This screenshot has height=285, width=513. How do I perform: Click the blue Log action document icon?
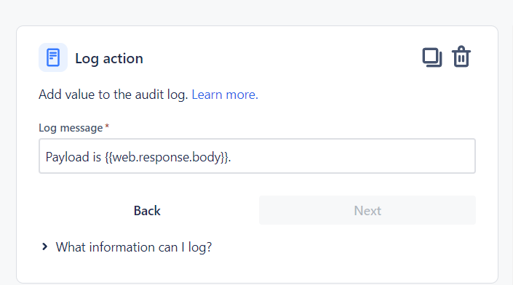[x=53, y=57]
